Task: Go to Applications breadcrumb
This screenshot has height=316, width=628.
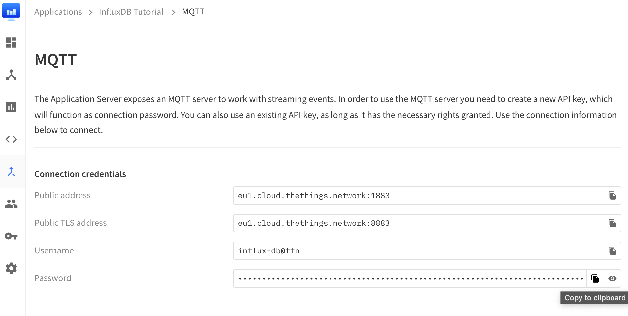Action: point(58,12)
